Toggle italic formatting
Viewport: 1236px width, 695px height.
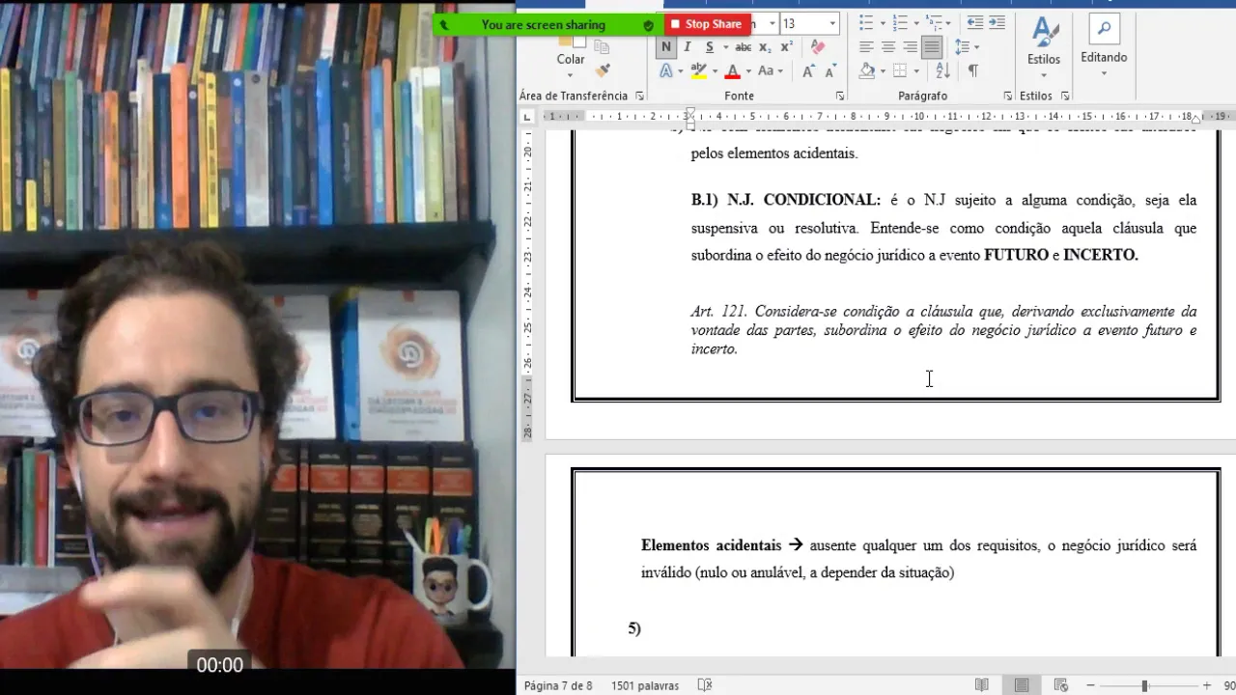(x=688, y=47)
